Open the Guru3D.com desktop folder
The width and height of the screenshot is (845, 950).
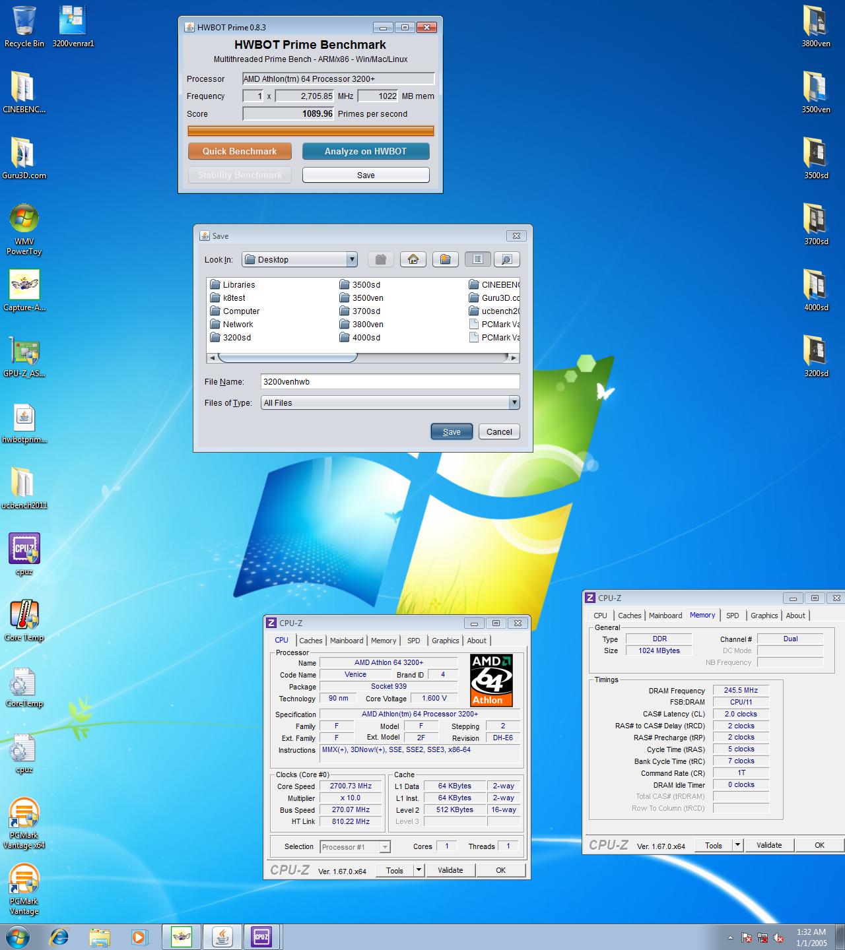tap(24, 158)
